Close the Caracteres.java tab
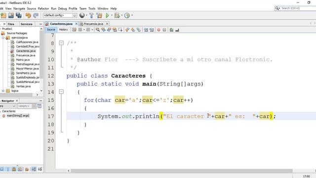The width and height of the screenshot is (316, 178). tap(77, 24)
